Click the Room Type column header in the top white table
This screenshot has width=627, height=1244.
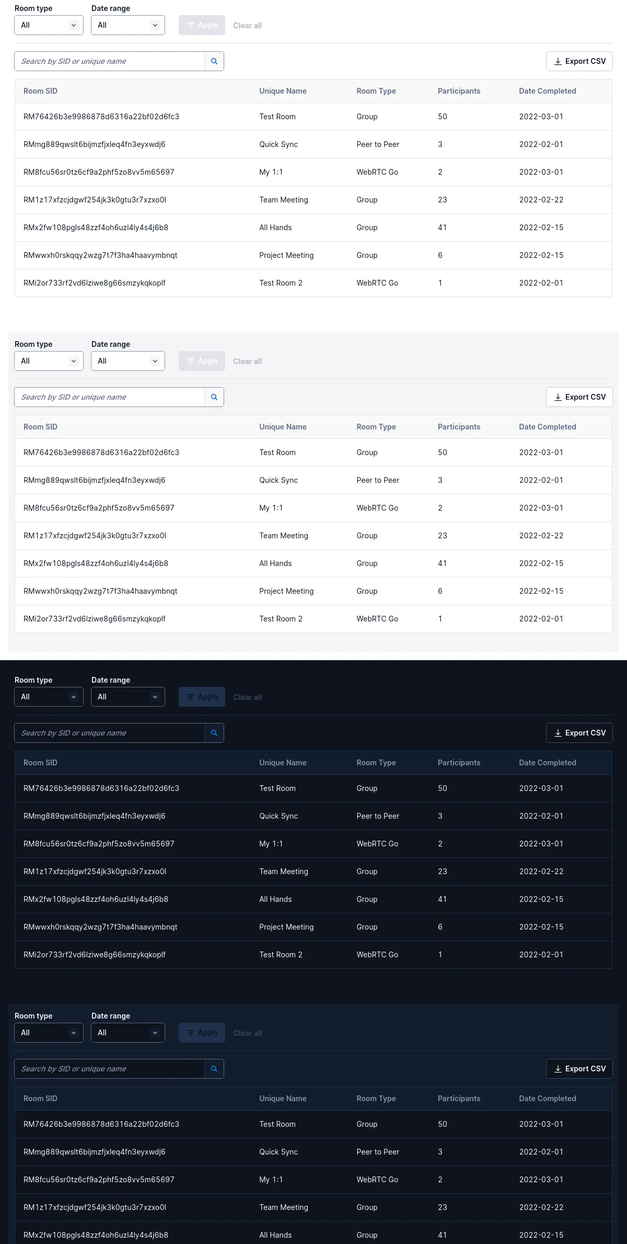(376, 91)
